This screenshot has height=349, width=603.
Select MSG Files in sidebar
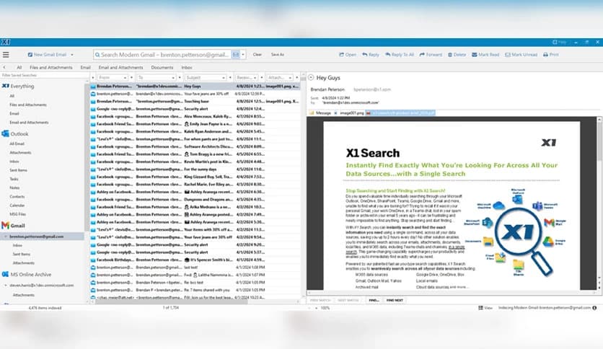[x=18, y=214]
